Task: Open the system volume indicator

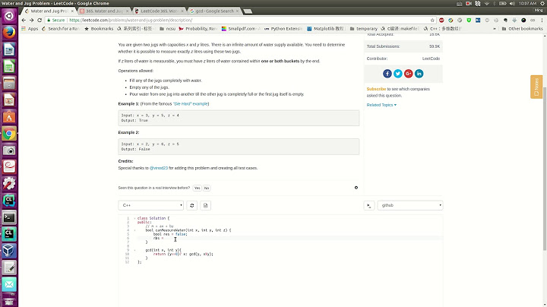Action: click(512, 3)
